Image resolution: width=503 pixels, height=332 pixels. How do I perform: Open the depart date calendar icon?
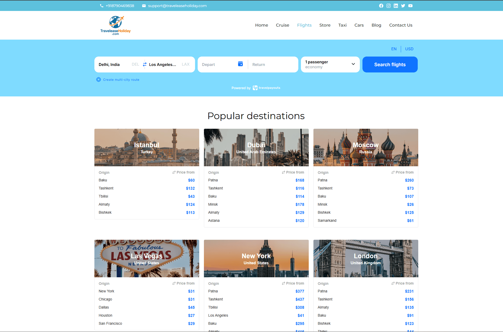click(240, 64)
